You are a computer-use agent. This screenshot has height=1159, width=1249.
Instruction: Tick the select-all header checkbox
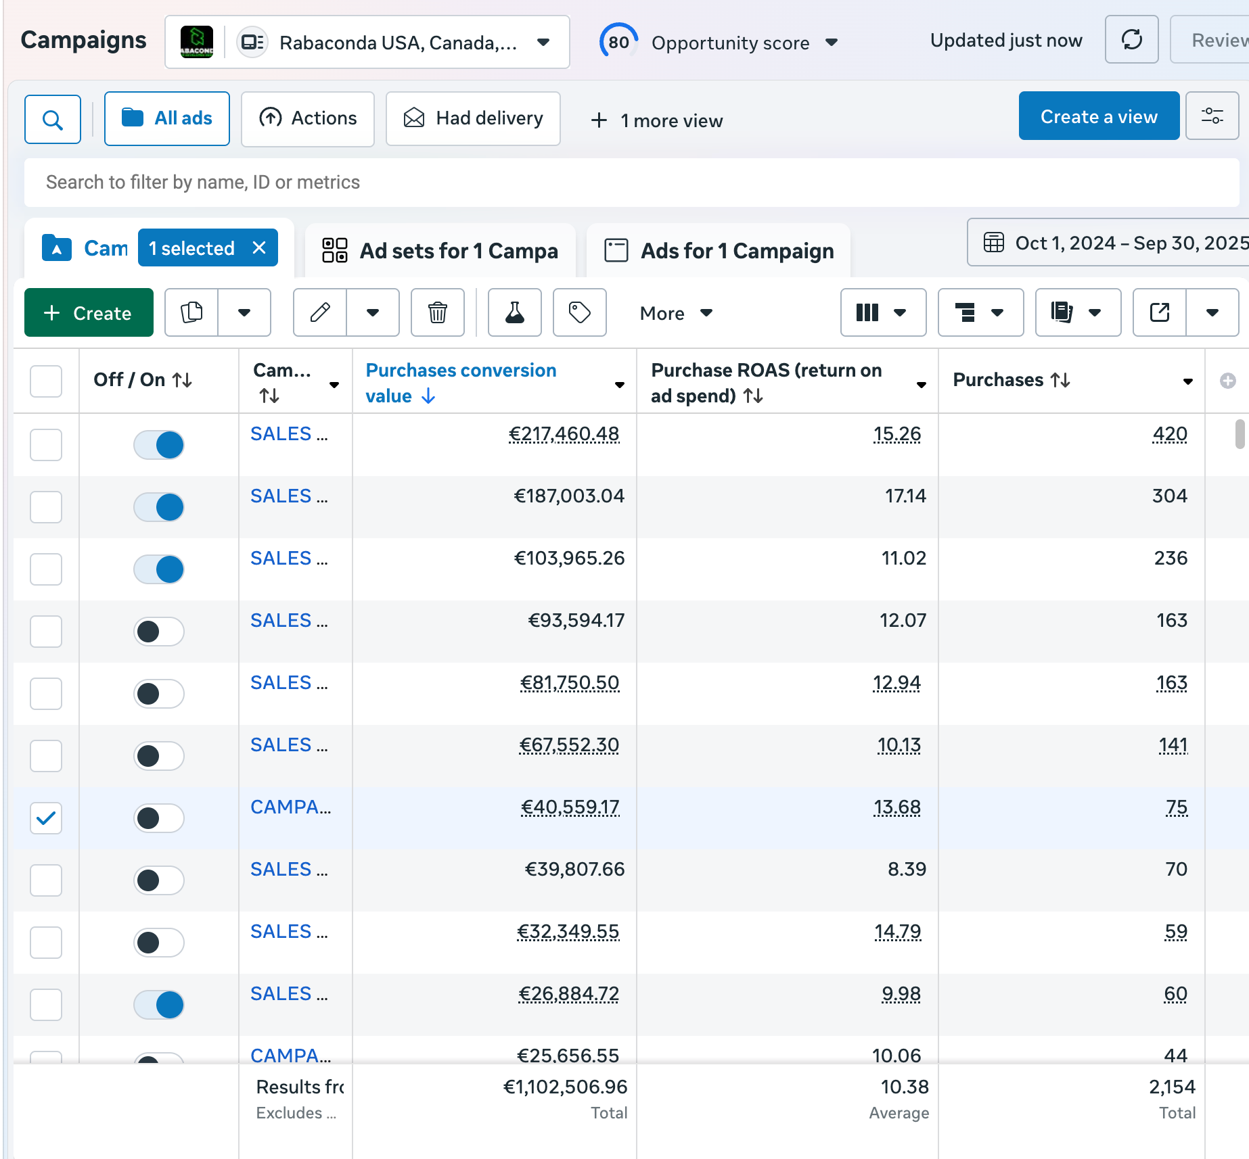coord(46,381)
